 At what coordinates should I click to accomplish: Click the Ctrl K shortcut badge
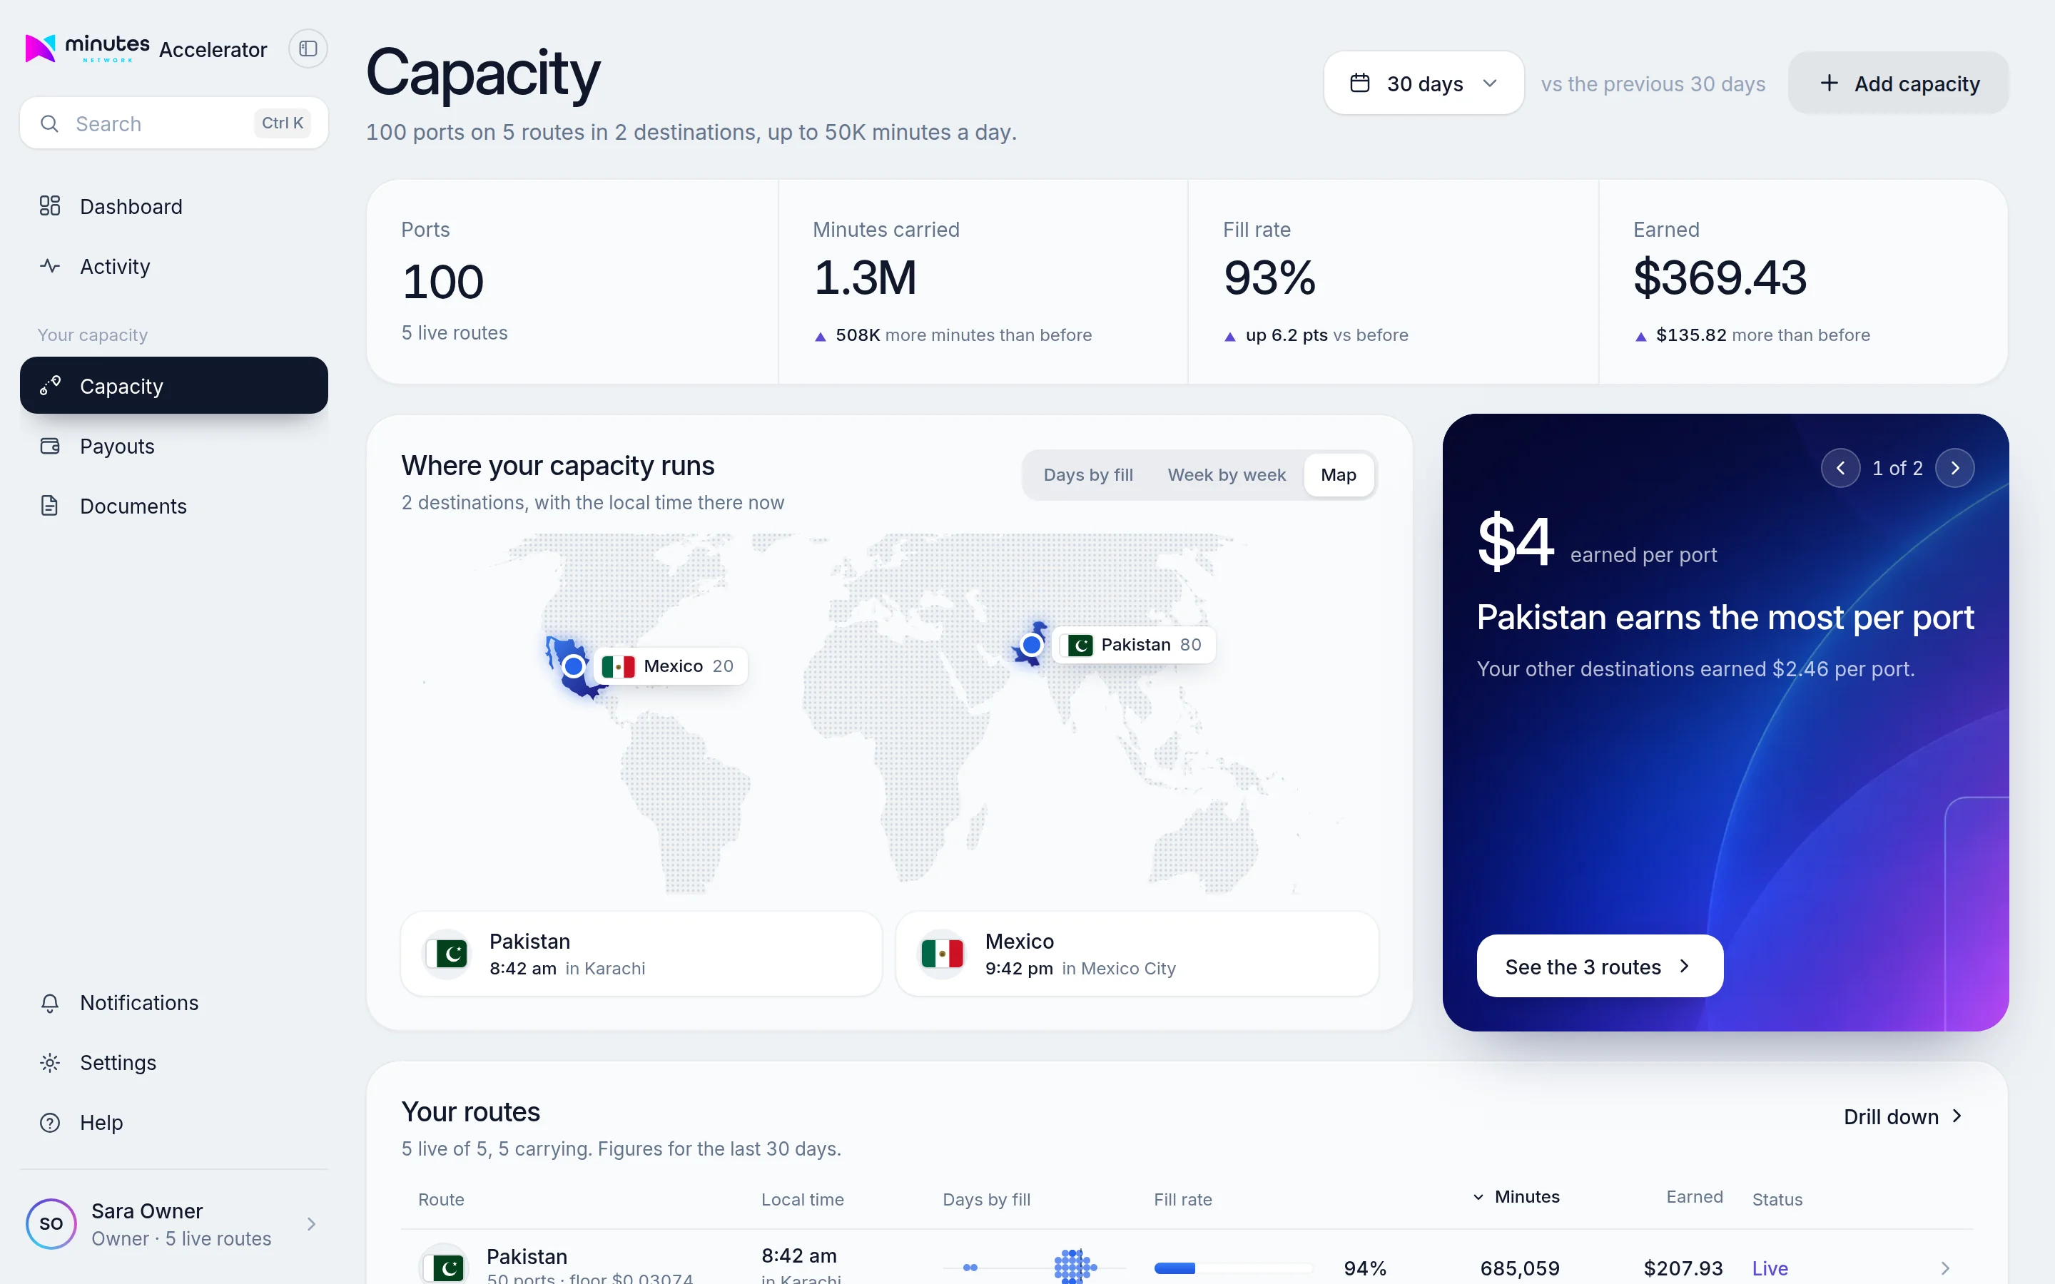(x=282, y=123)
